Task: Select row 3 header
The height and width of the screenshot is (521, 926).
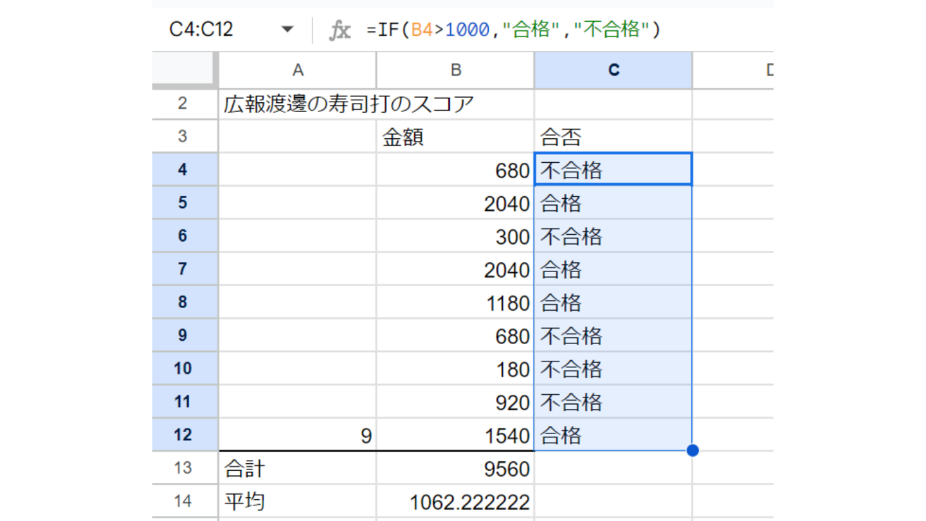Action: [185, 136]
